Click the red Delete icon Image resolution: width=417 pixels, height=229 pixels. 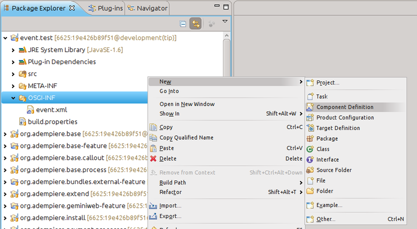[x=153, y=159]
